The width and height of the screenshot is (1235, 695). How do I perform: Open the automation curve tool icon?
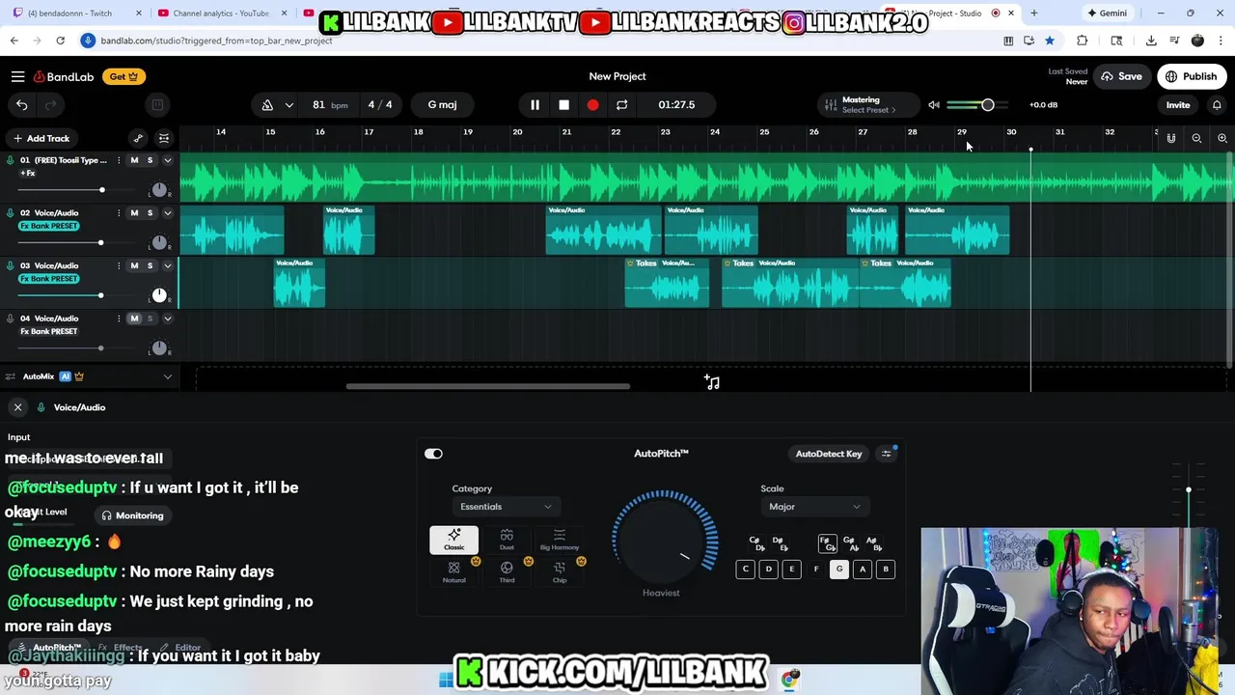[x=138, y=138]
